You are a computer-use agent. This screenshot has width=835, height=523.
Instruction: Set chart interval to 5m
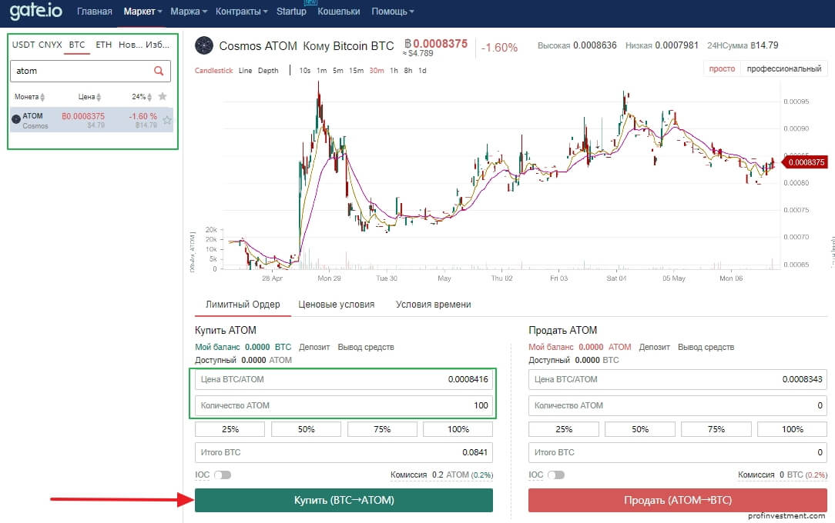point(338,70)
